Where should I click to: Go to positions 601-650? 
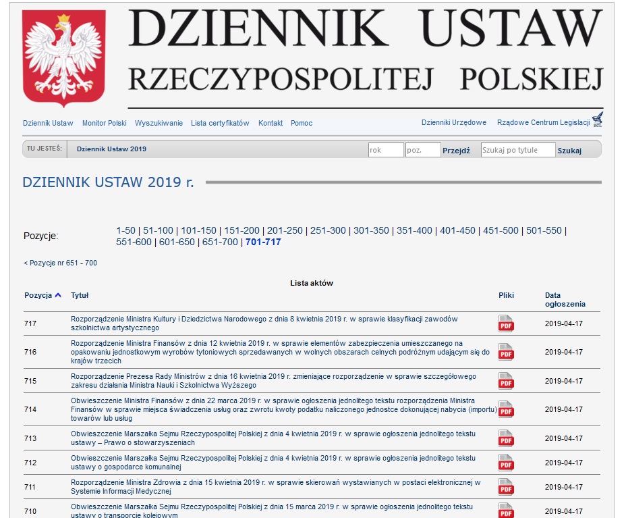point(177,242)
